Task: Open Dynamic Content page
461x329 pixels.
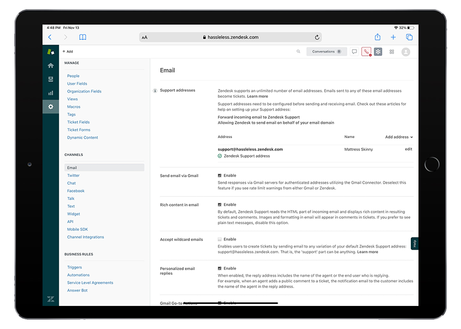Action: click(x=82, y=138)
